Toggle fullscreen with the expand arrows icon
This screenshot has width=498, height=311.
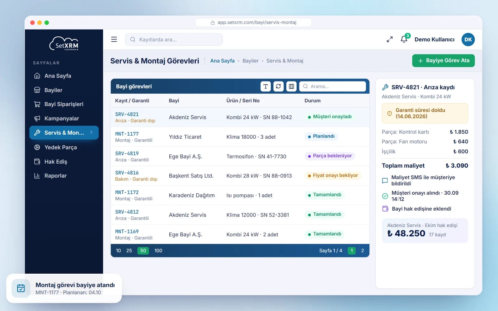[x=390, y=39]
